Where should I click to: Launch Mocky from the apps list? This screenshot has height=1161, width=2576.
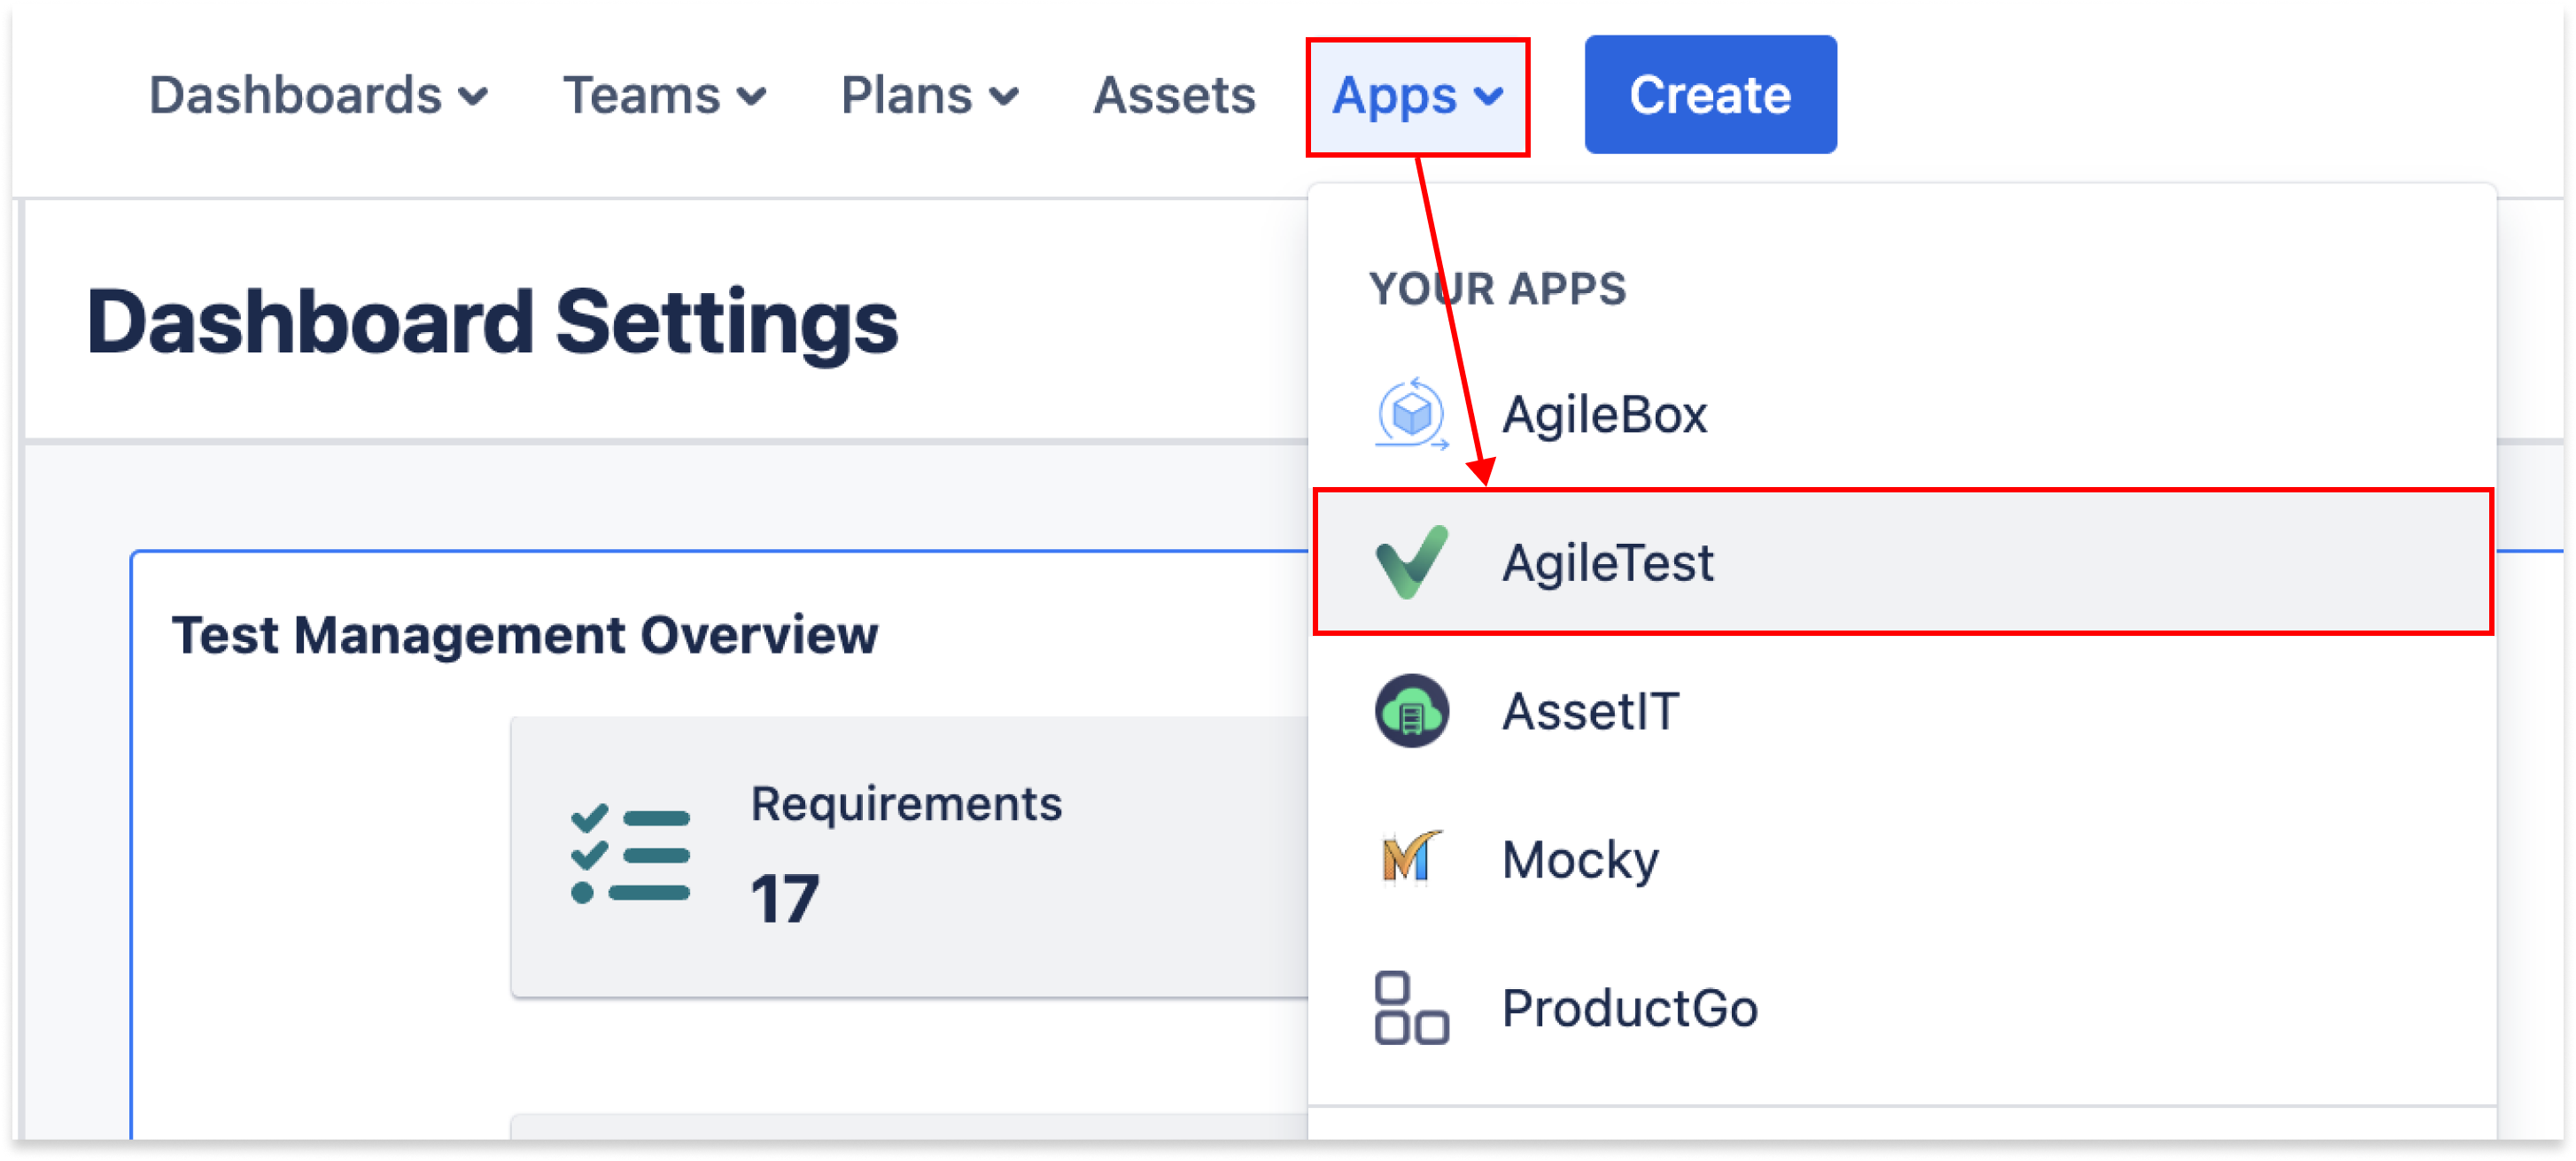coord(1580,859)
